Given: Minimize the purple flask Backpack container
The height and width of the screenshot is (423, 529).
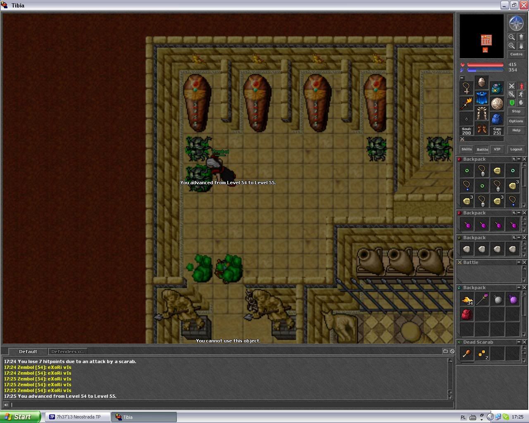Looking at the screenshot, I should (x=519, y=213).
